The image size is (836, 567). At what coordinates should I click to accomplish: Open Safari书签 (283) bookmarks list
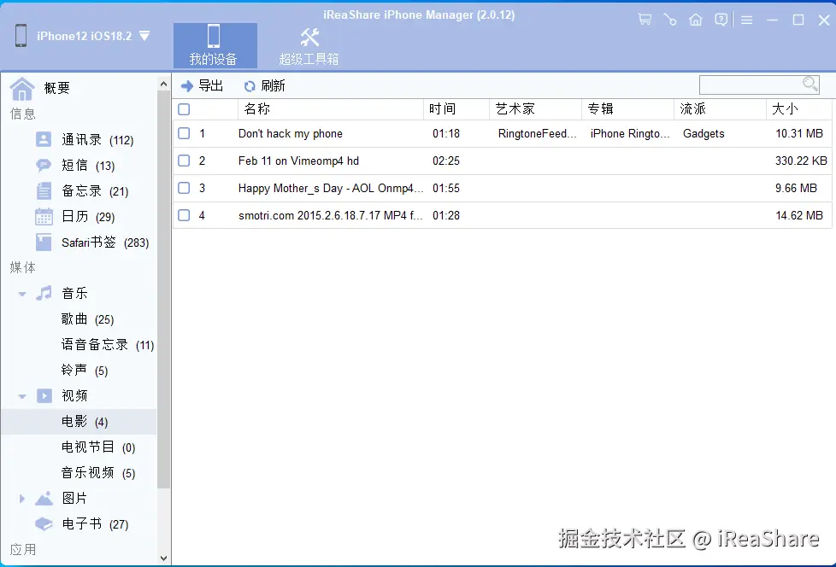(105, 243)
